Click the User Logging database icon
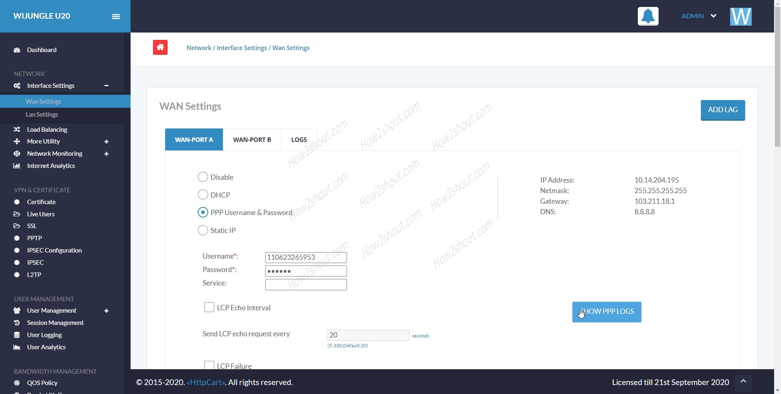Image resolution: width=781 pixels, height=394 pixels. click(17, 335)
